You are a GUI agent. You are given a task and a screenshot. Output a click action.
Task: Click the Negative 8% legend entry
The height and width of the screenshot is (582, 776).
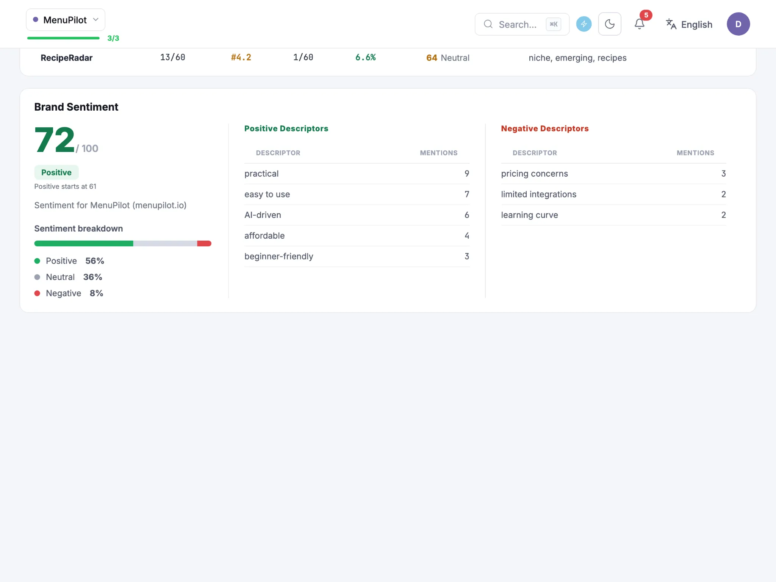pos(69,294)
